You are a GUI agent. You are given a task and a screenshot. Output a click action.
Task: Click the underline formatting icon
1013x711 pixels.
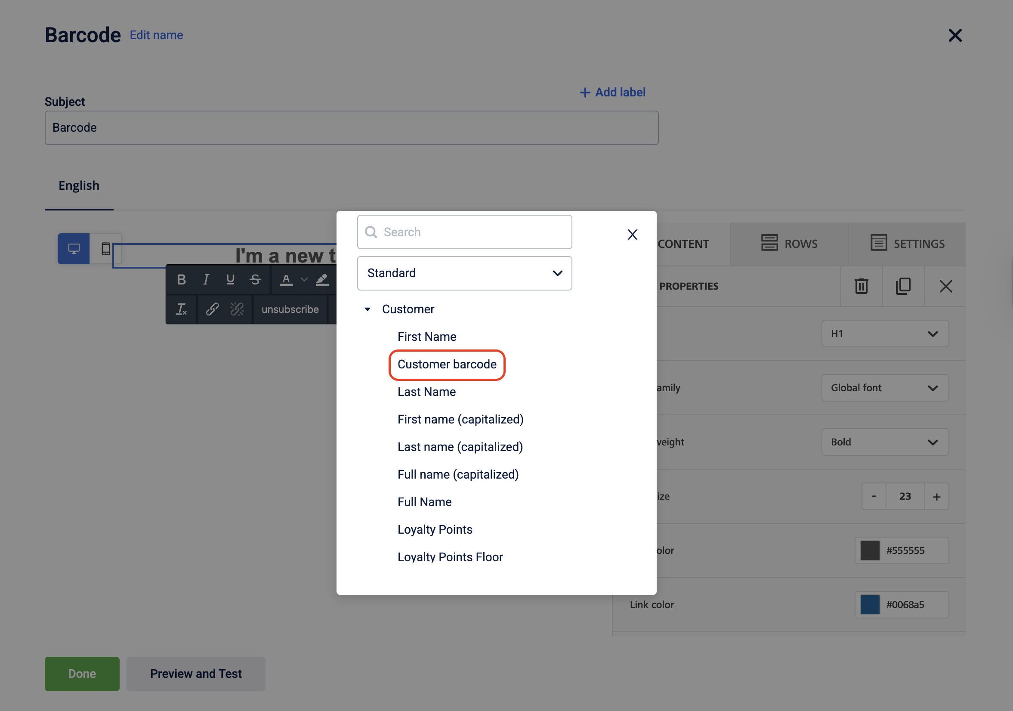coord(230,280)
